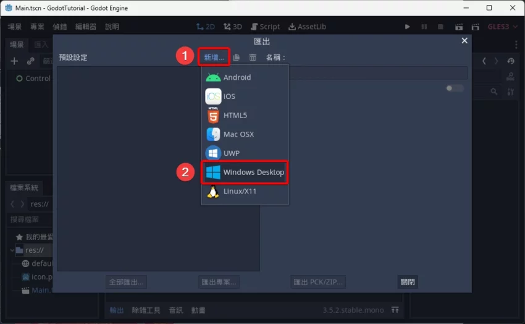Screen dimensions: 525x324
Task: Click the 關閉 close button
Action: tap(408, 282)
